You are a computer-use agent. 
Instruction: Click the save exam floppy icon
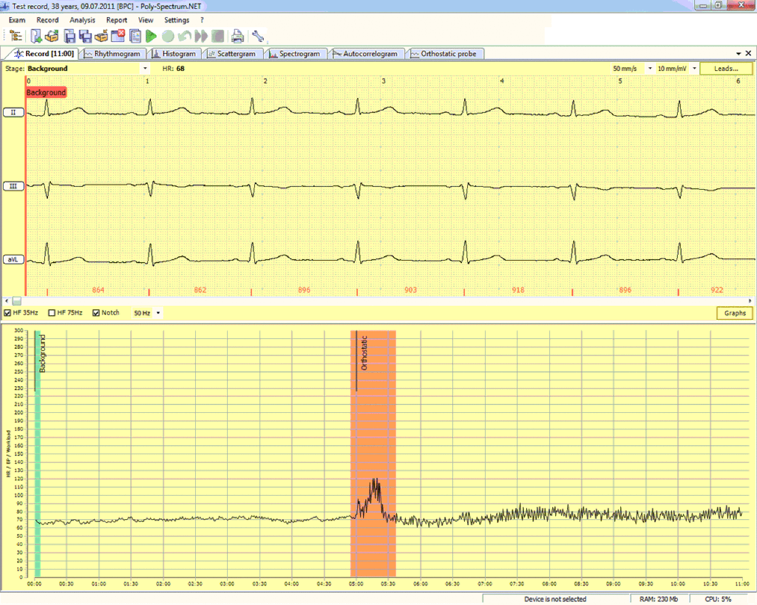[x=70, y=36]
